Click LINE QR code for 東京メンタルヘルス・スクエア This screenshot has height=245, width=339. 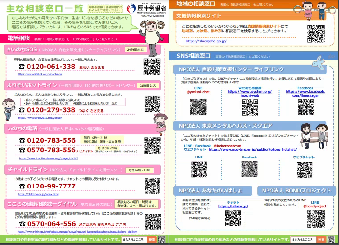(x=199, y=170)
